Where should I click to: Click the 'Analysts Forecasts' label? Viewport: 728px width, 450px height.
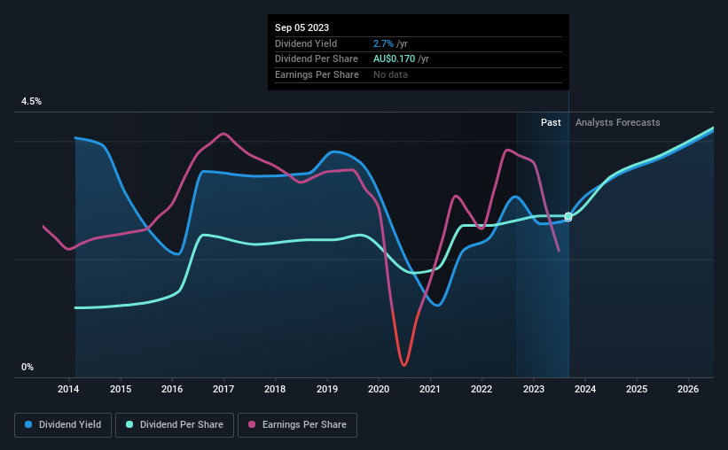point(617,122)
